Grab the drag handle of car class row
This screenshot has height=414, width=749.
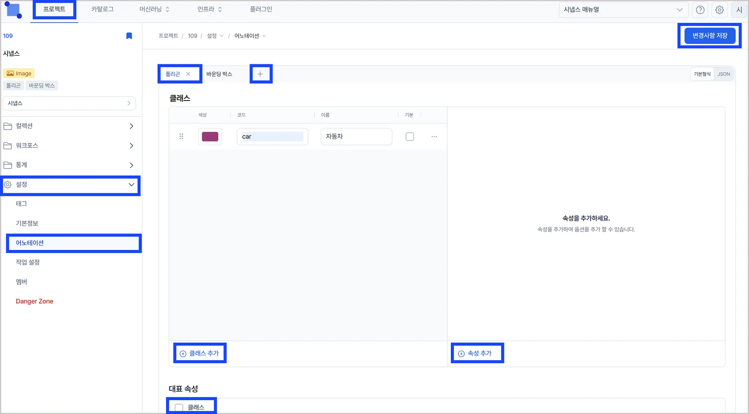click(181, 137)
